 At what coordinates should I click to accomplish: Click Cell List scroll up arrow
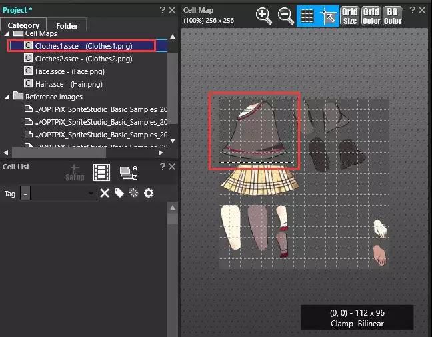coord(173,208)
